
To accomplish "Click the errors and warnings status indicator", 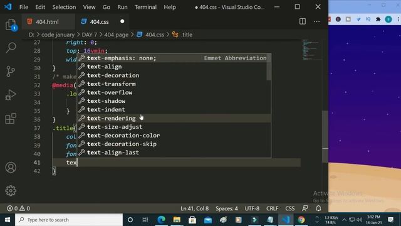I will point(18,208).
